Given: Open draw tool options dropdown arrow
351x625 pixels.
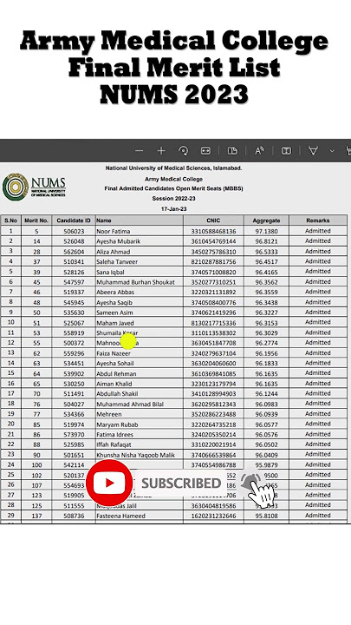Looking at the screenshot, I should coord(332,151).
